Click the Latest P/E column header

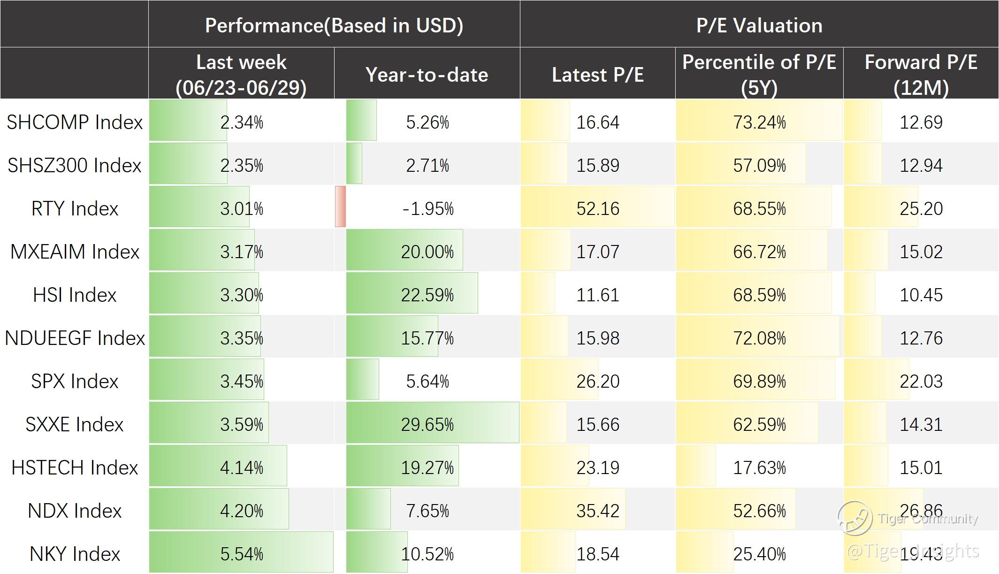click(597, 74)
